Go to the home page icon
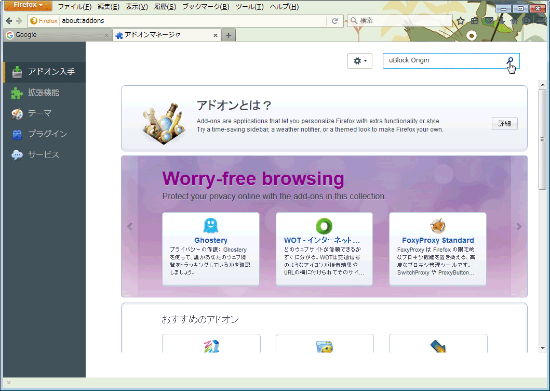This screenshot has height=391, width=550. pyautogui.click(x=514, y=21)
